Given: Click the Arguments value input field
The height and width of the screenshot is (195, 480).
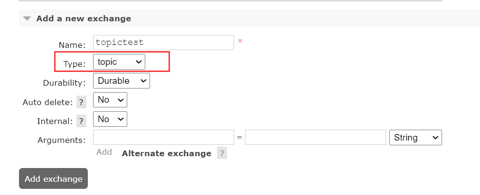Looking at the screenshot, I should [x=315, y=138].
